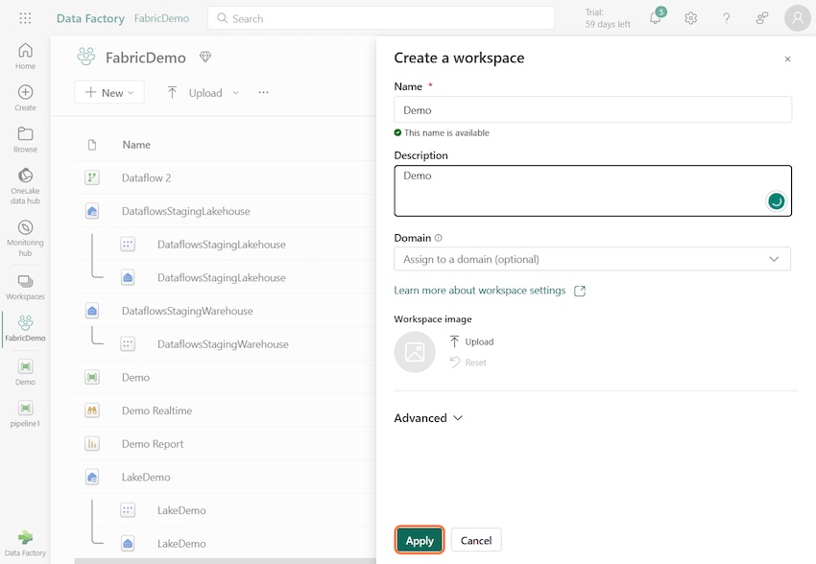This screenshot has width=816, height=564.
Task: Click the premium diamond icon beside FabricDemo
Action: click(205, 57)
